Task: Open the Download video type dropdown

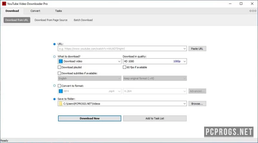Action: pos(90,61)
